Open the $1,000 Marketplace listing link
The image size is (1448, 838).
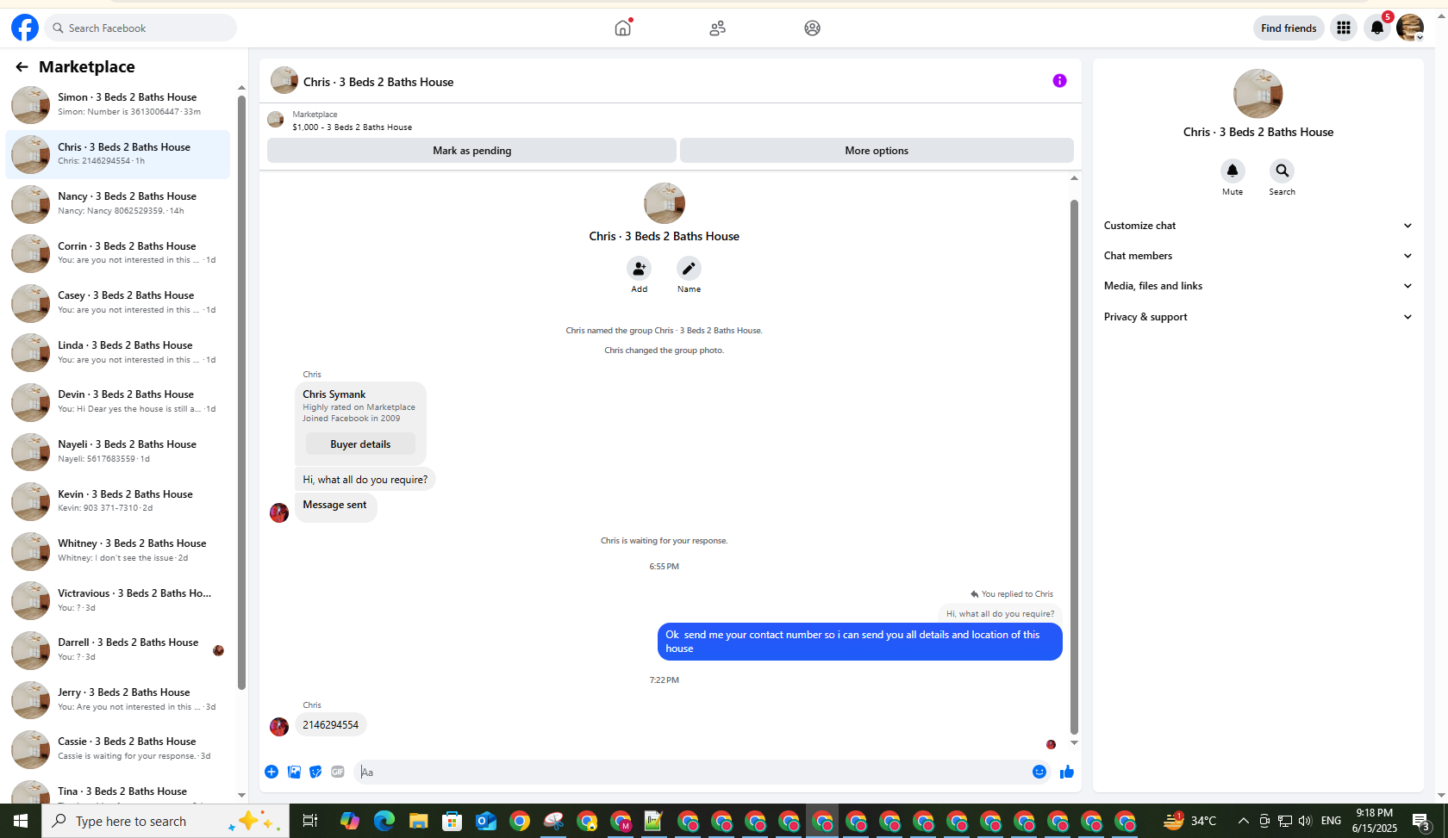pos(352,127)
